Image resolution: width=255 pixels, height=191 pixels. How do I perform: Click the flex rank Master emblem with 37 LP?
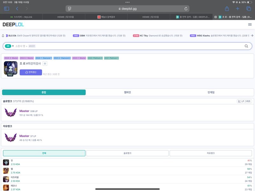[11, 138]
